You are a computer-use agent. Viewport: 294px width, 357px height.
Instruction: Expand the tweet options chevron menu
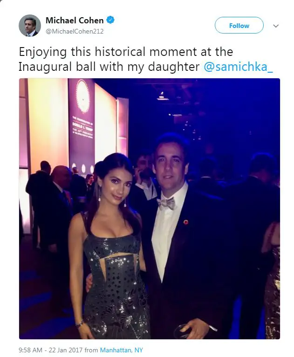pyautogui.click(x=276, y=26)
